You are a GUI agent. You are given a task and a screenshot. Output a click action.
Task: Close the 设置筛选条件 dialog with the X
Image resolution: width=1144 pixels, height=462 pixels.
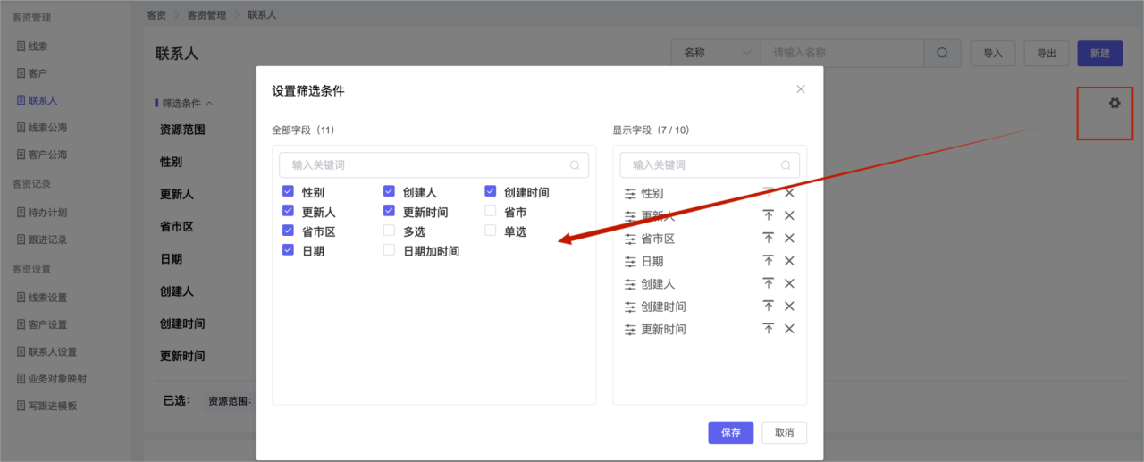pyautogui.click(x=801, y=89)
